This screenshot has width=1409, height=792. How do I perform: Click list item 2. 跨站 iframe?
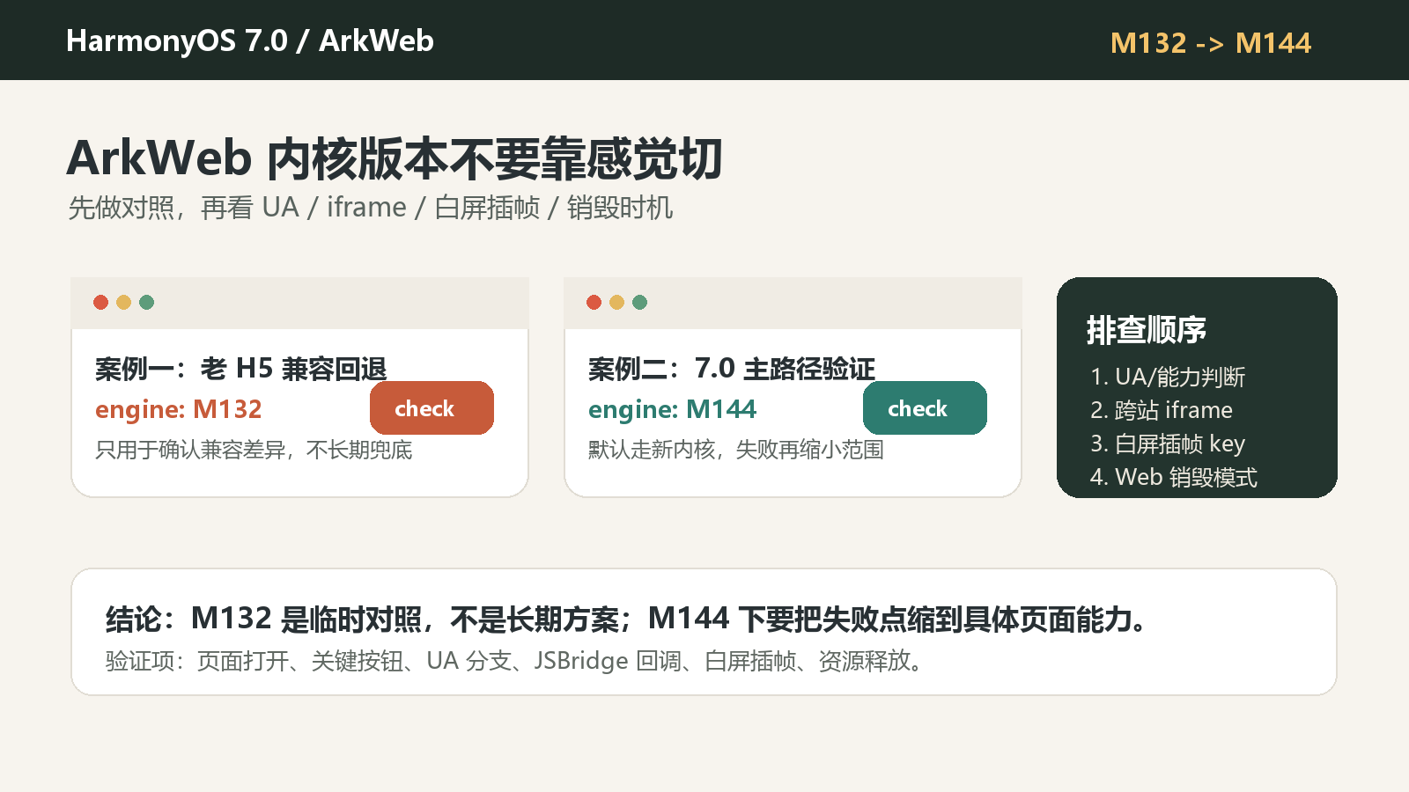coord(1162,410)
